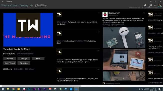Screen dimensions: 163x91
Task: Click the 1912 followers count
Action: pos(30,69)
